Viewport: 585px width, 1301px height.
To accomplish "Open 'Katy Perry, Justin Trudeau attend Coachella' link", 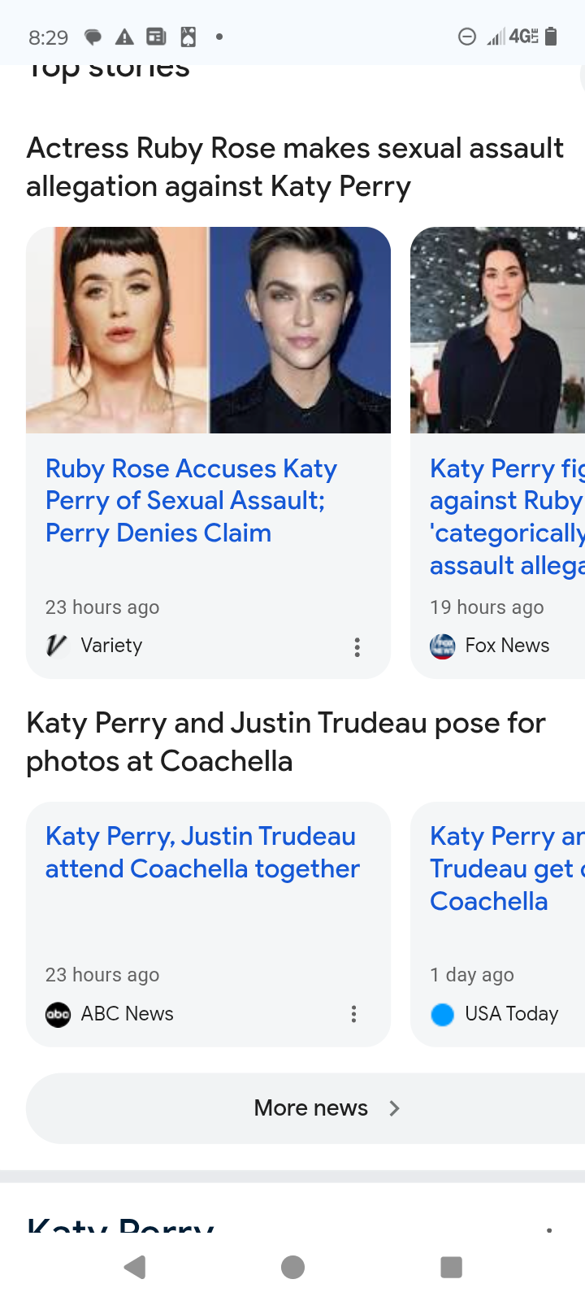I will click(x=201, y=852).
